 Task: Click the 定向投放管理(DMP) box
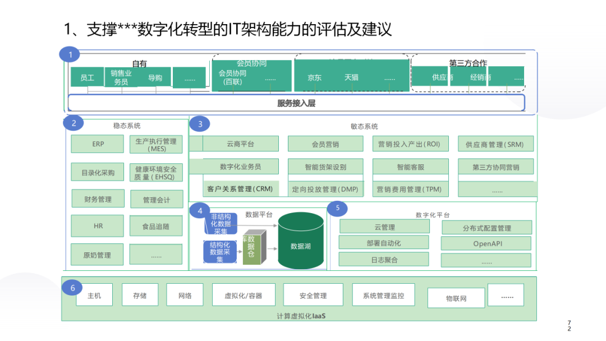point(325,189)
